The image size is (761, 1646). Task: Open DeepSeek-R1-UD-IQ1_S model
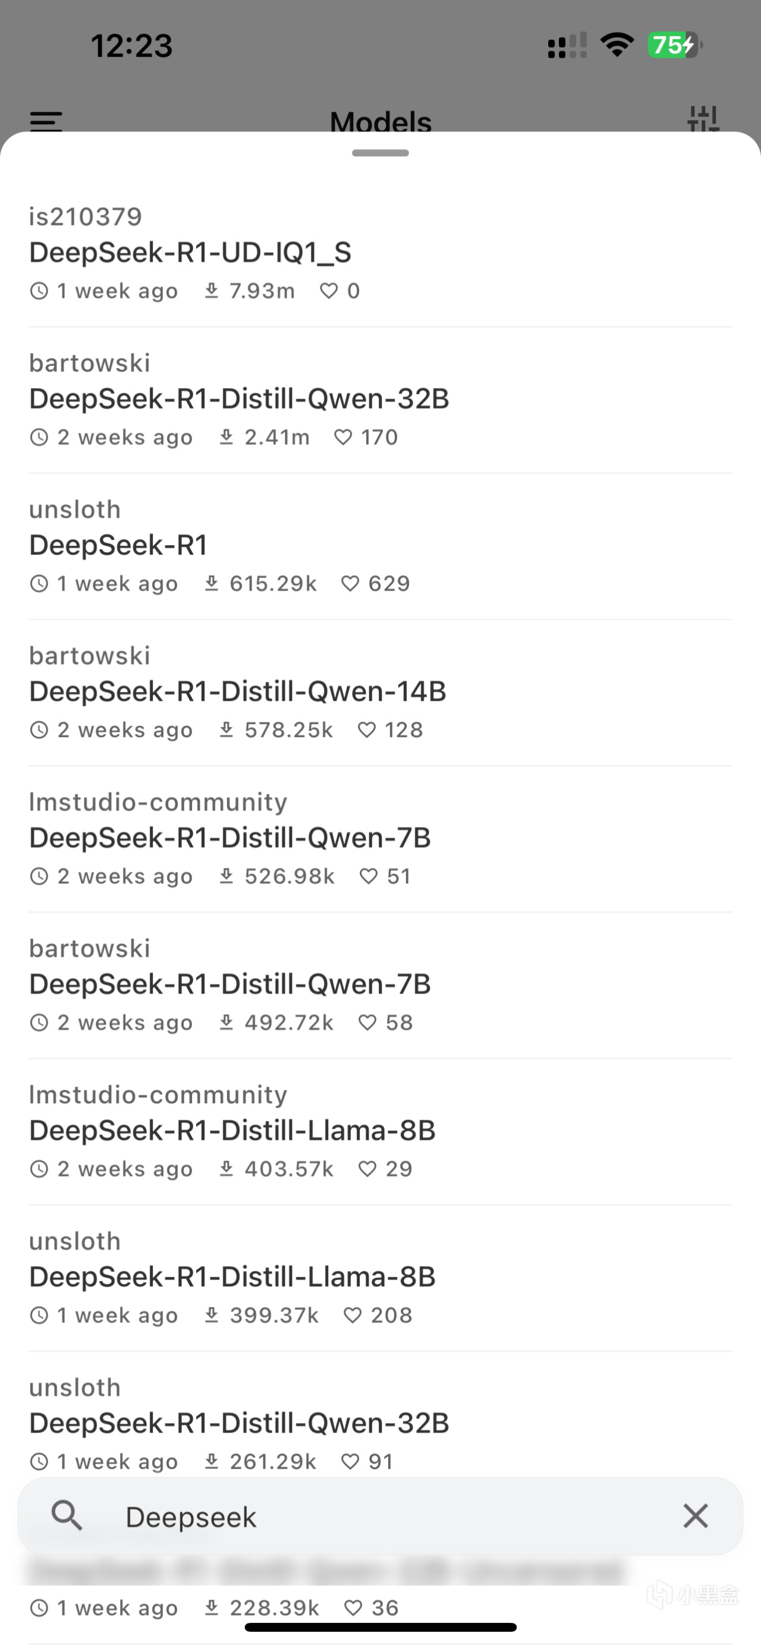tap(190, 253)
